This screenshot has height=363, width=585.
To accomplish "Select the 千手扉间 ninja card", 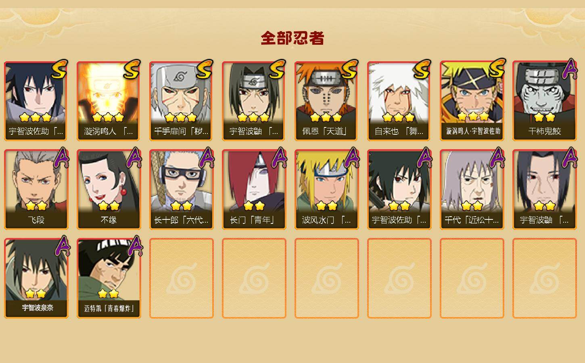I will click(x=181, y=101).
